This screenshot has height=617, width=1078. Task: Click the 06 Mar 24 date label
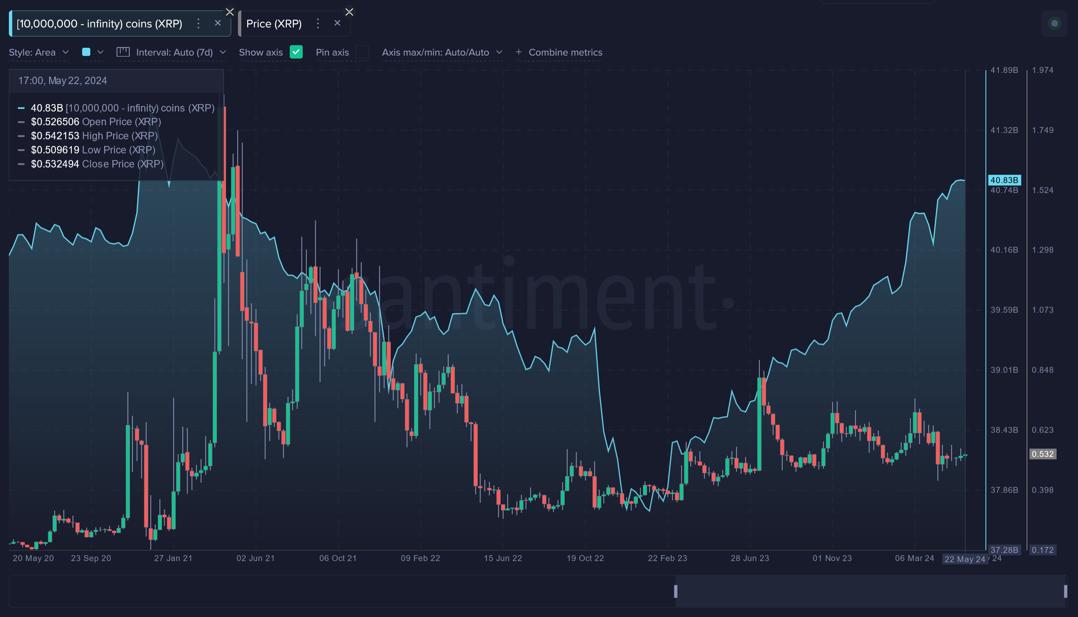pyautogui.click(x=914, y=558)
